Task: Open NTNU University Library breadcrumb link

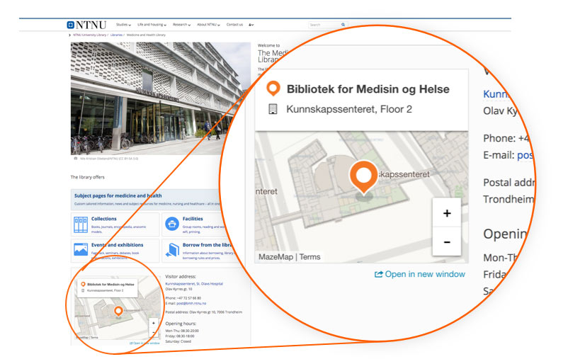Action: pos(89,35)
